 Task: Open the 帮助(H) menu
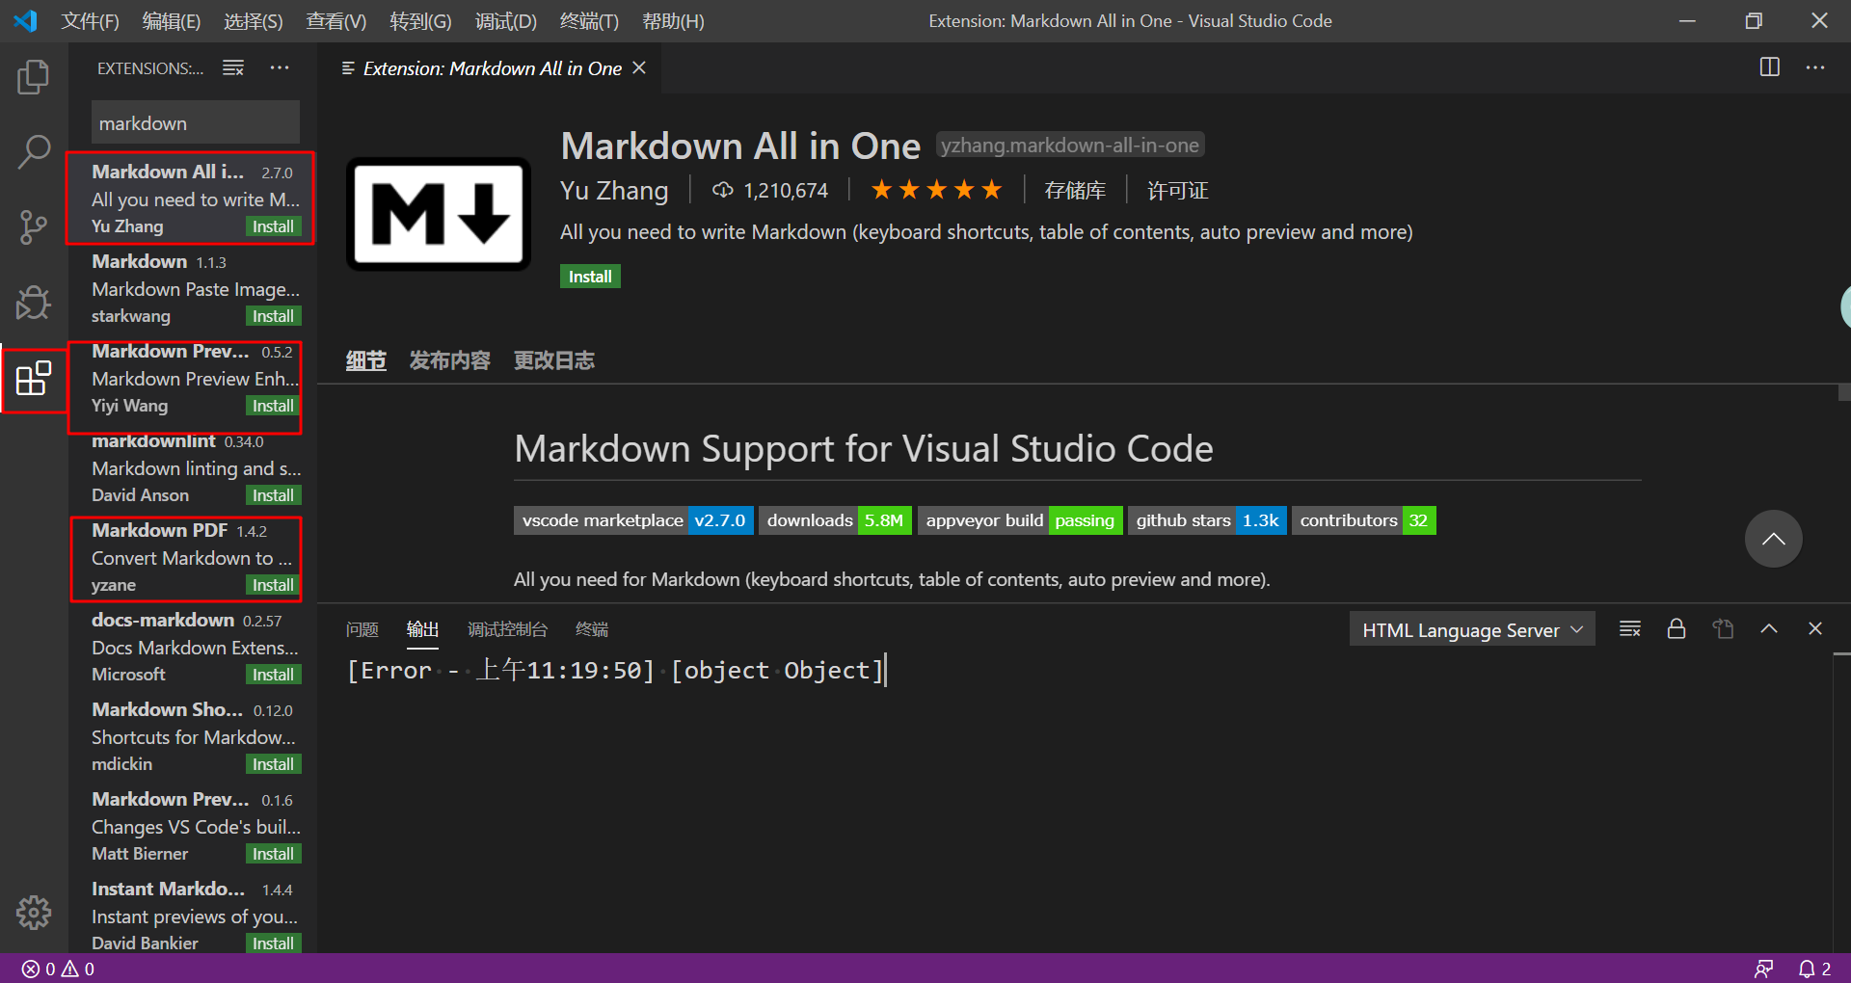pos(673,21)
